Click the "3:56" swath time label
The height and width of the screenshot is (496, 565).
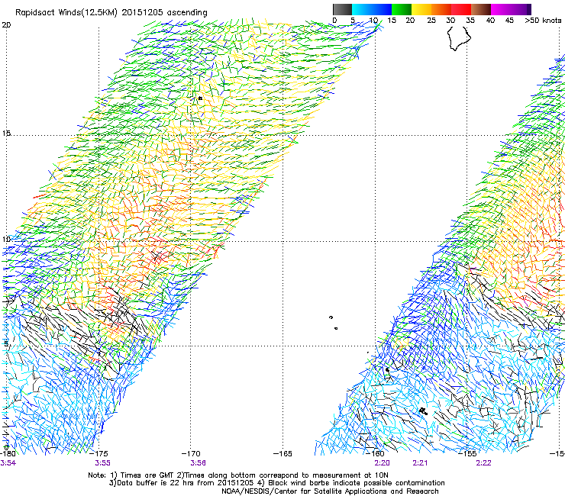click(x=199, y=463)
